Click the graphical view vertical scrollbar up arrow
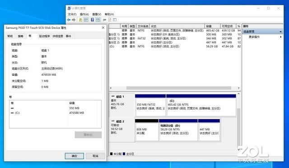This screenshot has height=168, width=289. [239, 94]
